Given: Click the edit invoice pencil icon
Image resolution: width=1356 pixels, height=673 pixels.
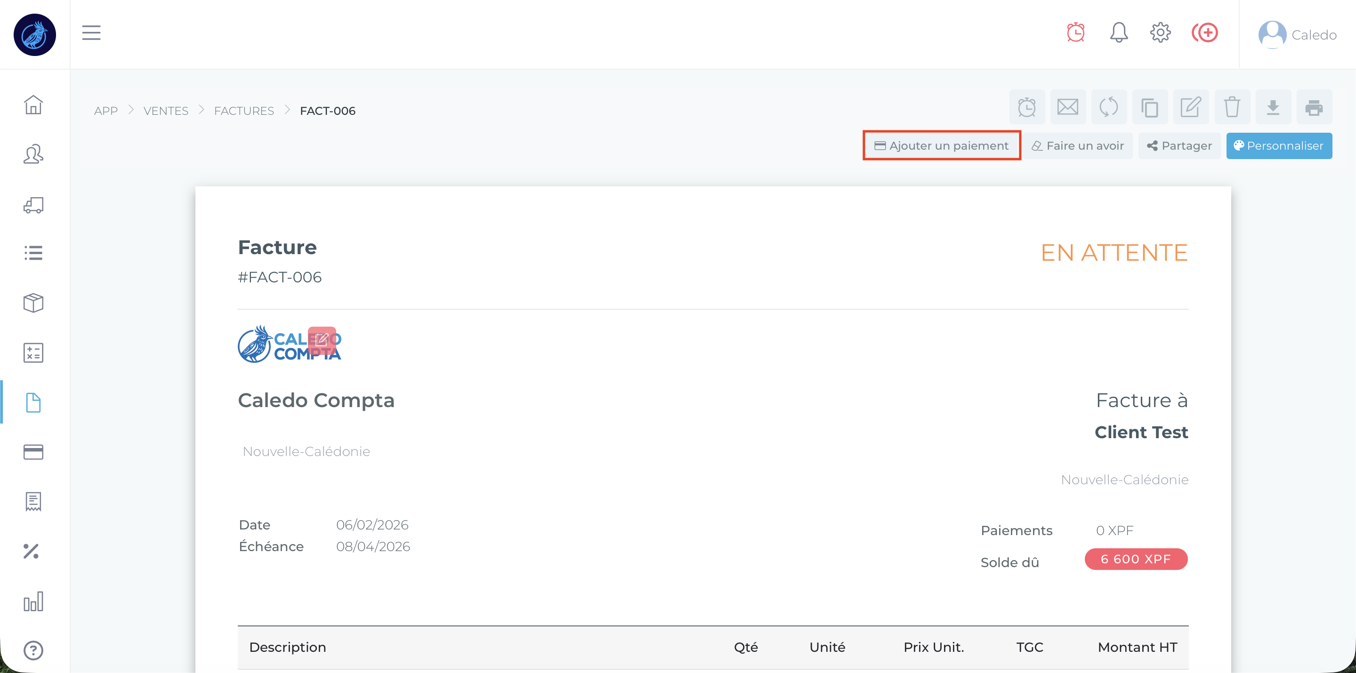Looking at the screenshot, I should coord(1191,107).
